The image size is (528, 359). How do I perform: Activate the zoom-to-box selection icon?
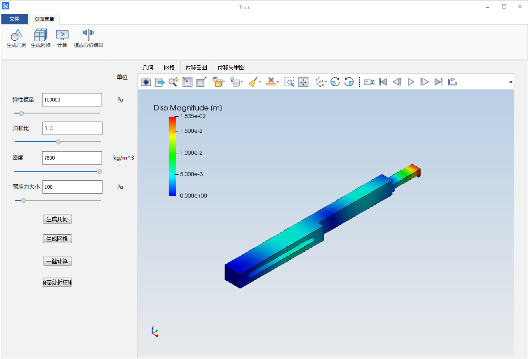pyautogui.click(x=289, y=82)
